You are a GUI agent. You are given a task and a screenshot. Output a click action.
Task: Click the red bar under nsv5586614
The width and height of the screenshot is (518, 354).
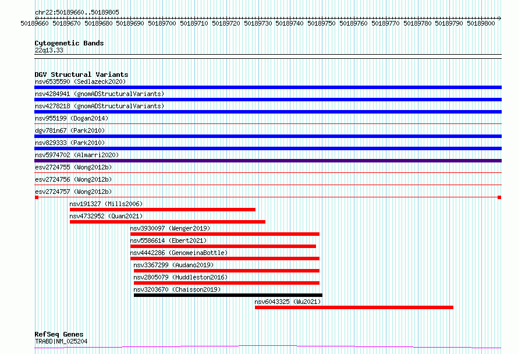click(x=223, y=246)
